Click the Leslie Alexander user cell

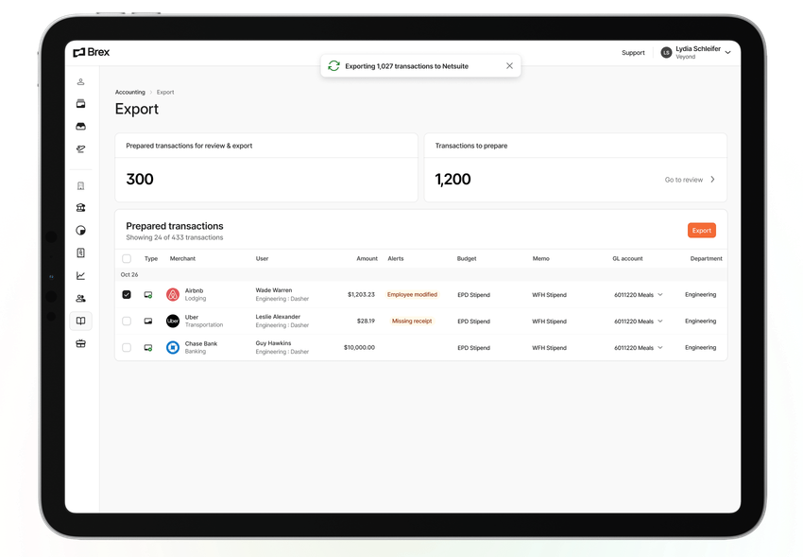pyautogui.click(x=282, y=322)
